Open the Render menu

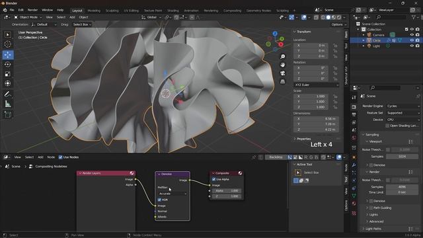[32, 10]
